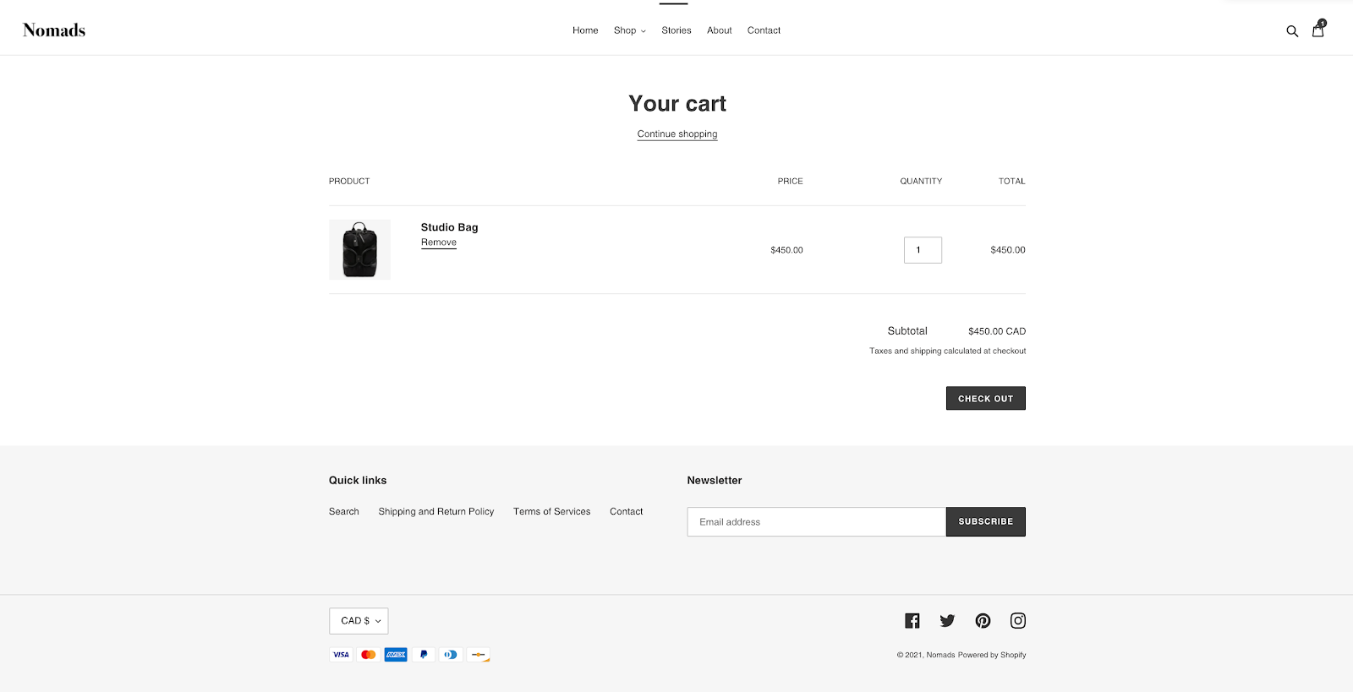This screenshot has height=692, width=1353.
Task: Click the SUBSCRIBE newsletter button
Action: (x=986, y=522)
